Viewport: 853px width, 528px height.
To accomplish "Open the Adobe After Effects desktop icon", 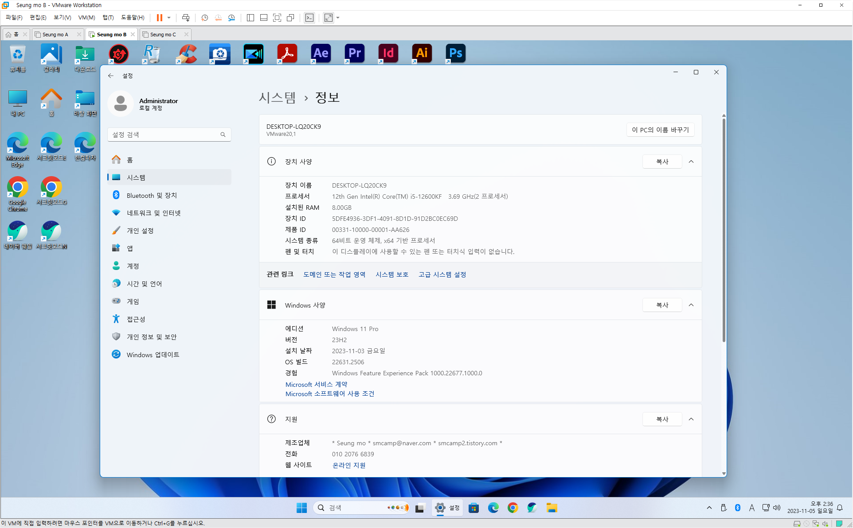I will click(x=321, y=54).
